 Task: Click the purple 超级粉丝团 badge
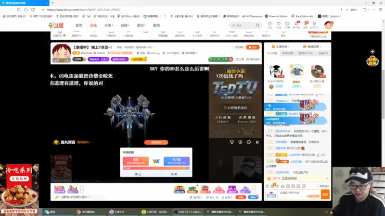[119, 59]
